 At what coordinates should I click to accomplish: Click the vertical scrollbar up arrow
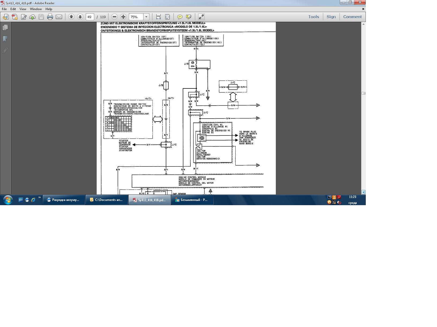click(363, 24)
